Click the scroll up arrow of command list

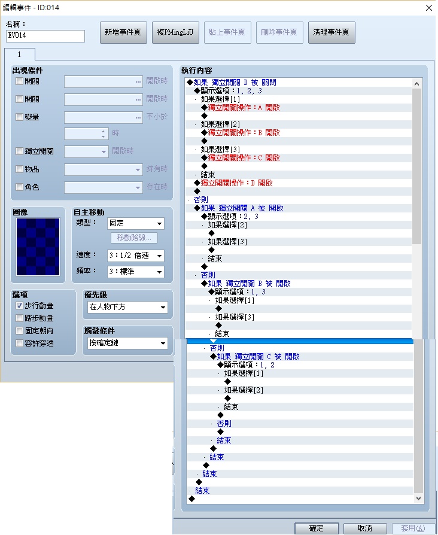click(416, 84)
